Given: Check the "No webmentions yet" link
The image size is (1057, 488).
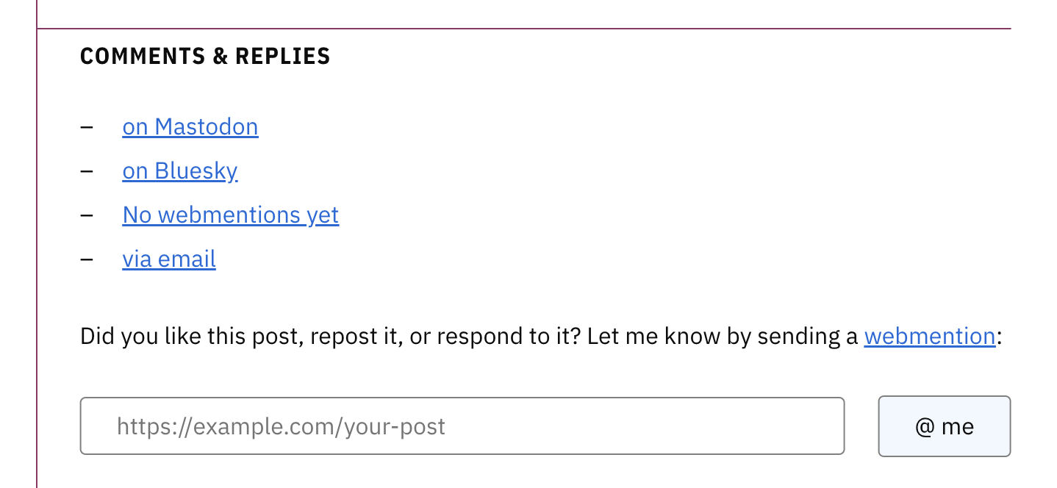Looking at the screenshot, I should coord(230,215).
